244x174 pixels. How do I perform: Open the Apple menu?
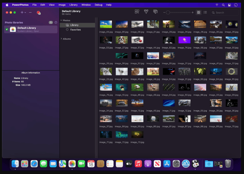coord(7,5)
